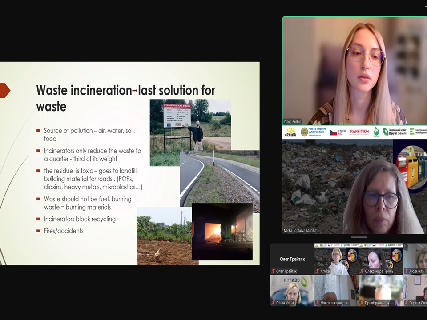Screen dimensions: 427x320
Task: Click the "Mirka Jopkova (Arnika)" name label
Action: (x=300, y=231)
